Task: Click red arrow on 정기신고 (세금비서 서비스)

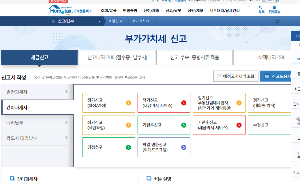Action: pyautogui.click(x=184, y=103)
